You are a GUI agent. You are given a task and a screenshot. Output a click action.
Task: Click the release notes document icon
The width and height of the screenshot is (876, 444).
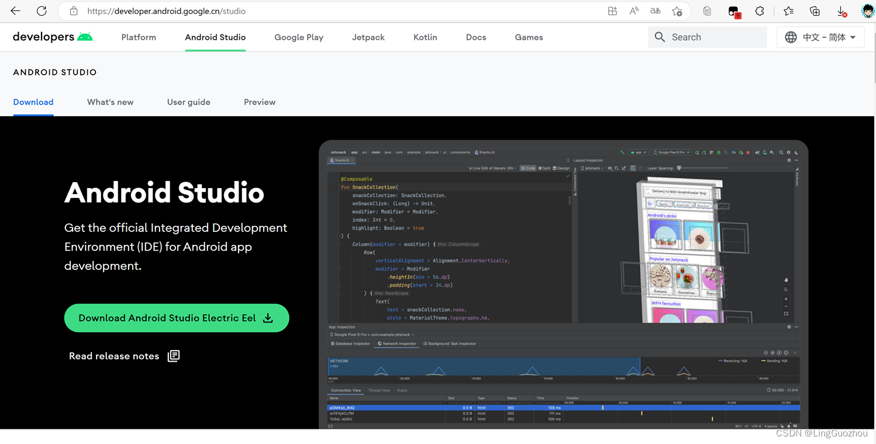(x=174, y=356)
